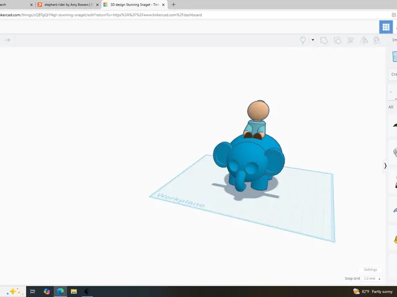Click the dark app icon after File Explorer

click(87, 291)
